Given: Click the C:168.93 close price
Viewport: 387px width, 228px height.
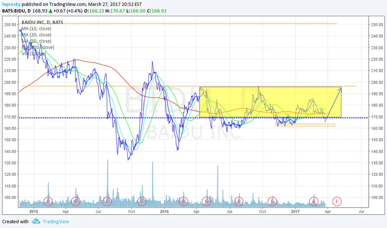Looking at the screenshot, I should point(157,11).
